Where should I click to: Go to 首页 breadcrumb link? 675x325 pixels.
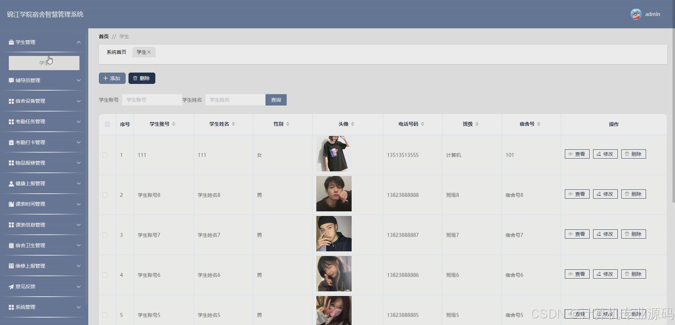click(104, 36)
